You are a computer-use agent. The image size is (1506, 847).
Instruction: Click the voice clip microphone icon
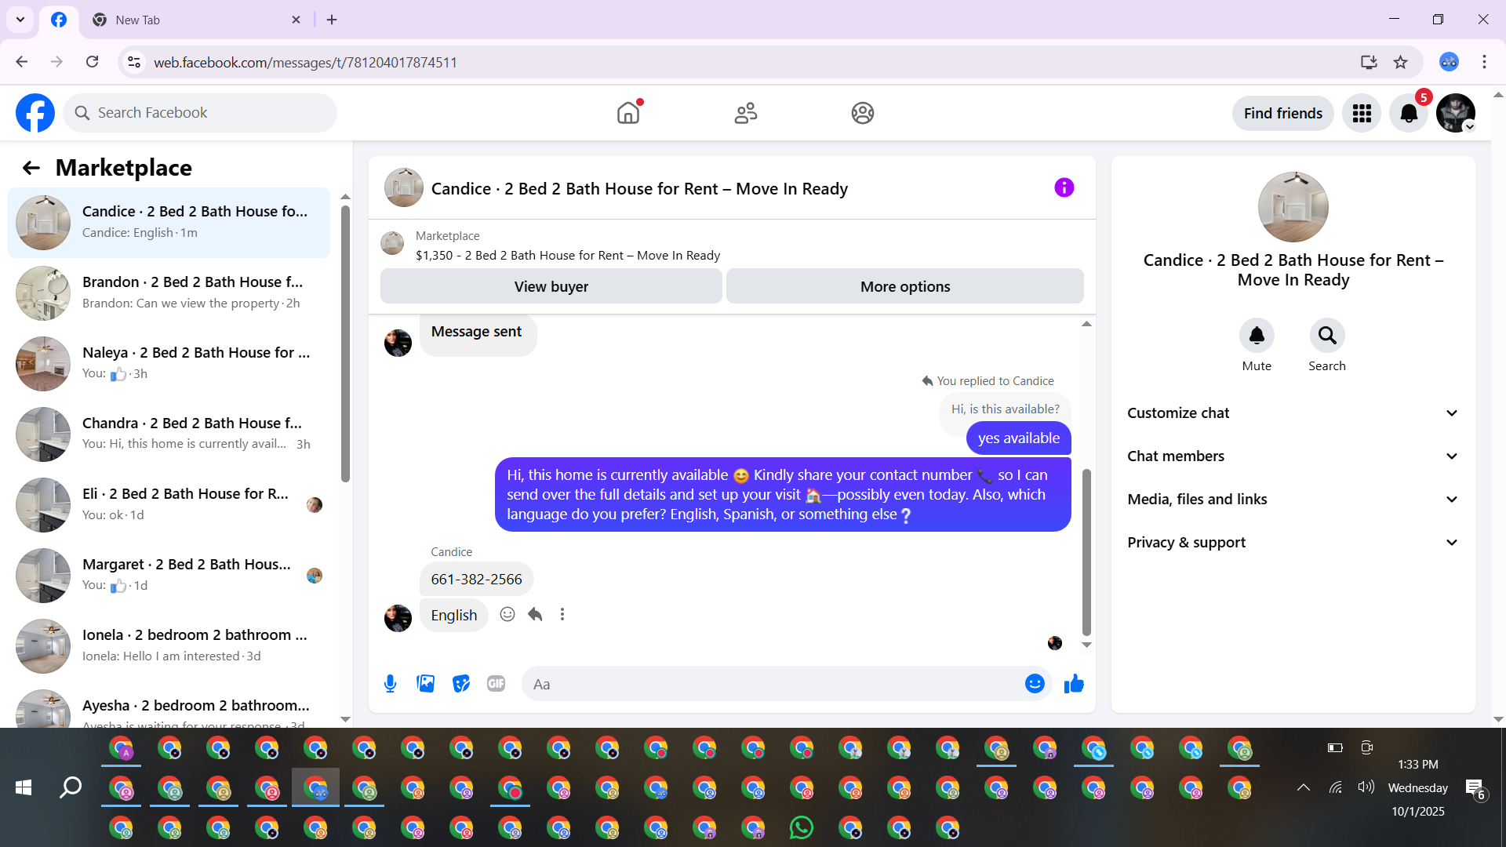[390, 684]
